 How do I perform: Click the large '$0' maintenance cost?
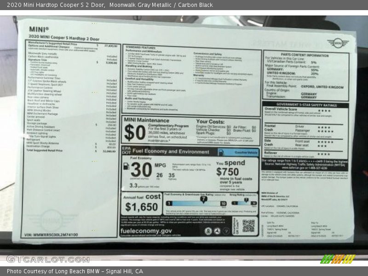(x=135, y=132)
